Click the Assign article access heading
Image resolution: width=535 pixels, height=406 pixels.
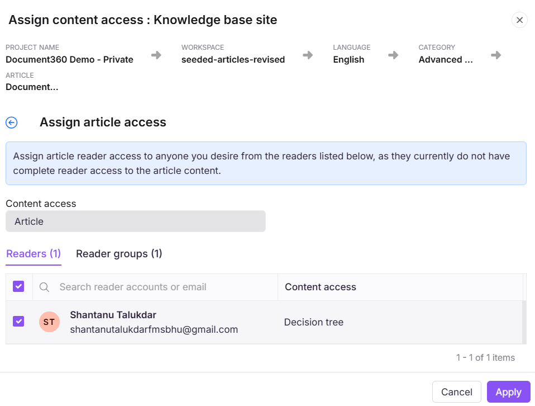(103, 122)
